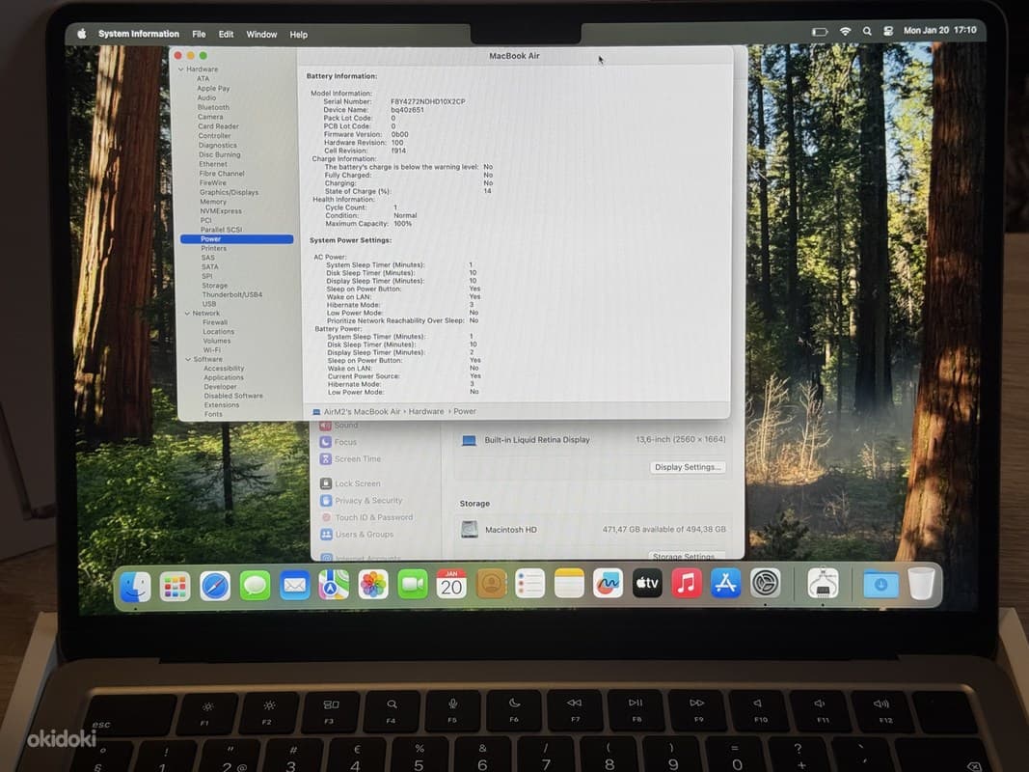
Task: Click Macintosh HD storage row
Action: click(x=593, y=529)
